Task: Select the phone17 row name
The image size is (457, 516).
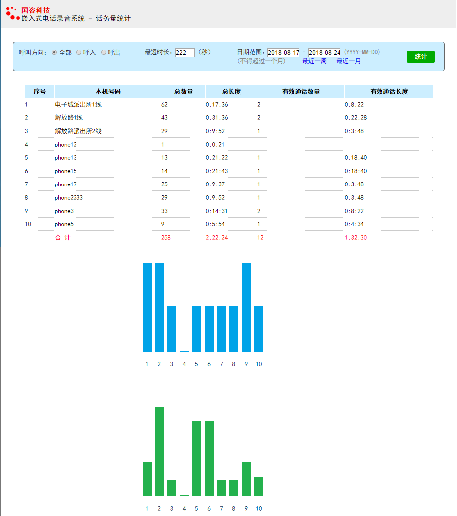Action: click(66, 184)
